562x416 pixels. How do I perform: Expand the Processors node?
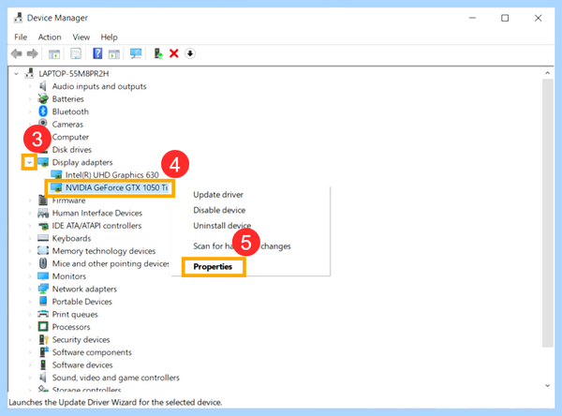(30, 327)
